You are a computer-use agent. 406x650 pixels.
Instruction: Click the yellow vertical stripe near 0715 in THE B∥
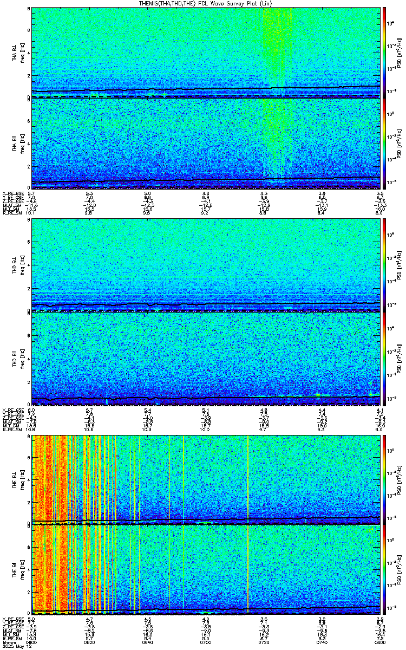pyautogui.click(x=247, y=570)
